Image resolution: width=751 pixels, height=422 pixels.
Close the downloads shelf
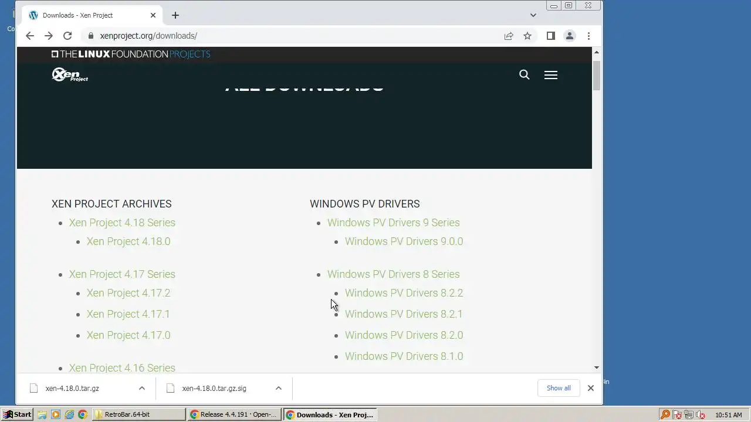click(x=591, y=388)
